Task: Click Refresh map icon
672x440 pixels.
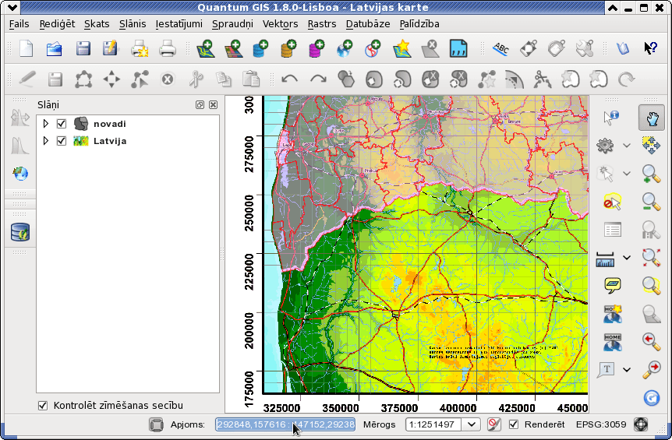Action: click(x=652, y=398)
